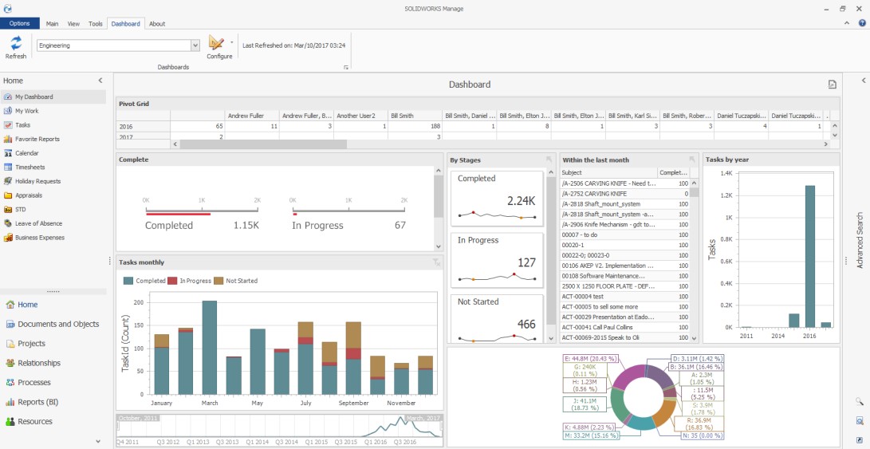Click the pin icon on By Stages panel
Screen dimensions: 870x449
click(549, 160)
